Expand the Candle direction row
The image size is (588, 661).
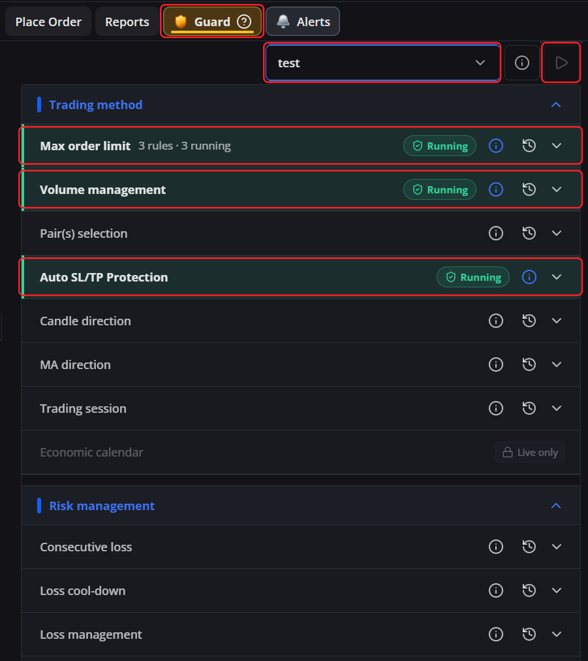[557, 321]
